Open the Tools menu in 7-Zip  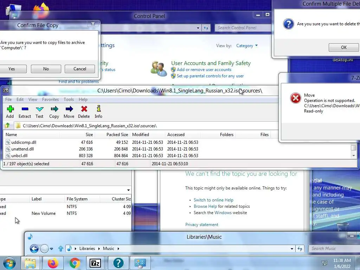(x=69, y=99)
